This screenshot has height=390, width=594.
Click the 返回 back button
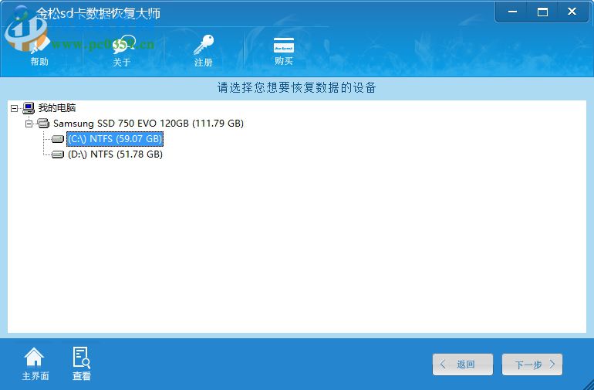coord(463,365)
